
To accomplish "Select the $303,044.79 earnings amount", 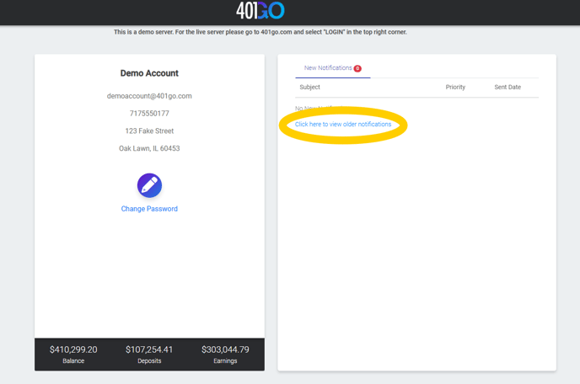I will pos(225,349).
